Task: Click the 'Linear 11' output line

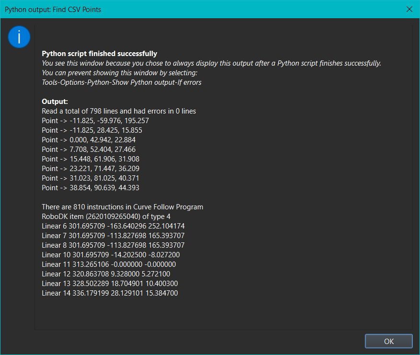Action: [109, 264]
